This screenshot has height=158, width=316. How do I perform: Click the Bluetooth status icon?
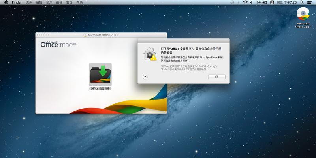pos(239,2)
